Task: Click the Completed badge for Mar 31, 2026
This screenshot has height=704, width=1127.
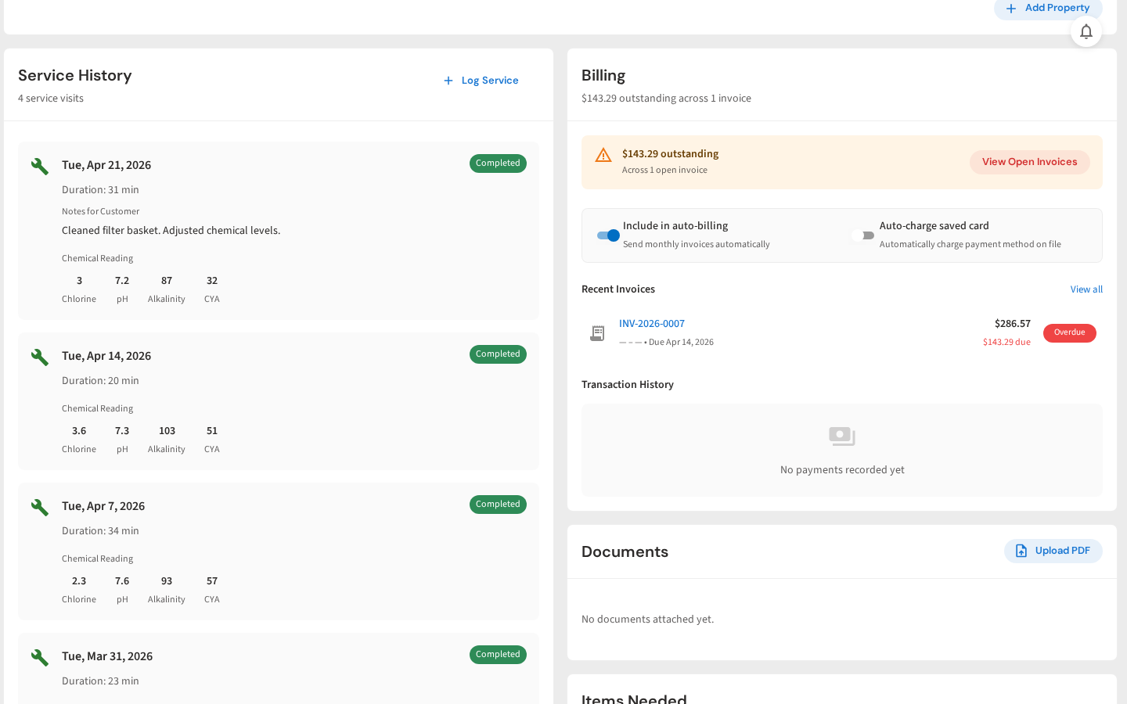Action: click(498, 655)
